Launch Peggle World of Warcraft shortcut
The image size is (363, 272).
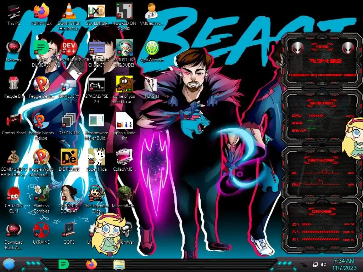[x=41, y=163]
